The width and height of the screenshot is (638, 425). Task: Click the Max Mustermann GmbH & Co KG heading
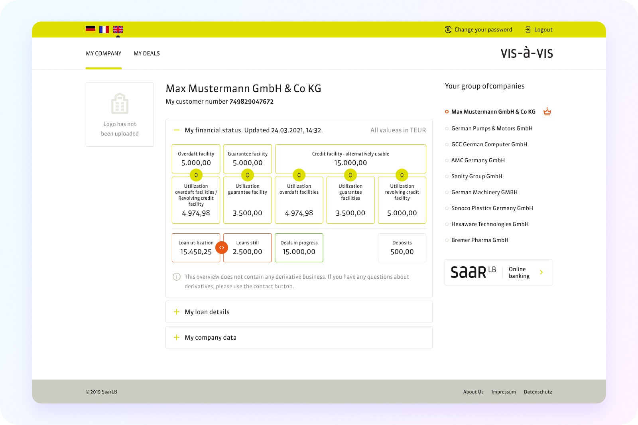243,89
